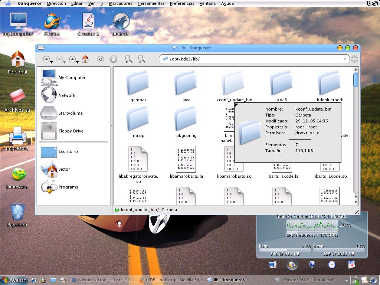Launch Limeware from the desktop
The image size is (380, 285).
pos(17,177)
